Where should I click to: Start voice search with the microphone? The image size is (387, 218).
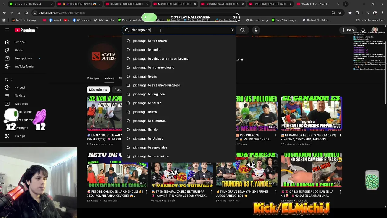256,30
